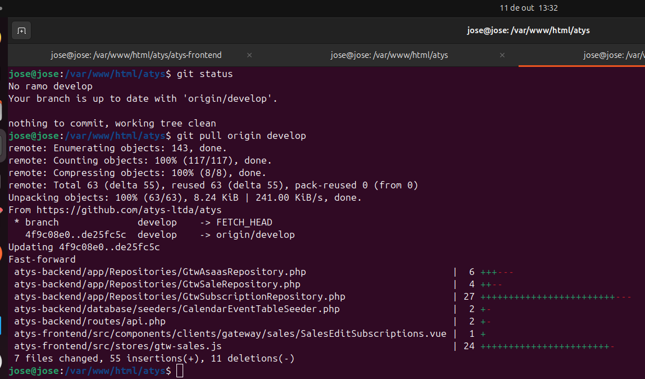Click the '7 files changed' summary line
The width and height of the screenshot is (645, 379).
click(152, 358)
